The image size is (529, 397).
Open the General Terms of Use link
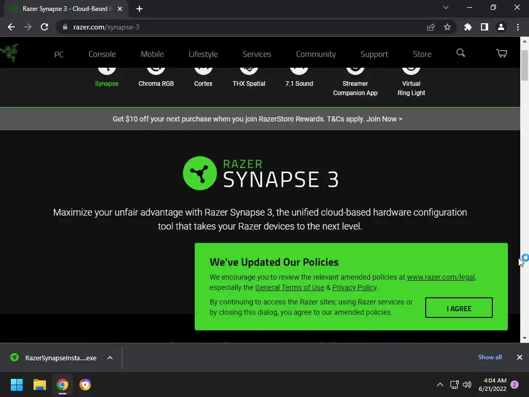pyautogui.click(x=289, y=287)
